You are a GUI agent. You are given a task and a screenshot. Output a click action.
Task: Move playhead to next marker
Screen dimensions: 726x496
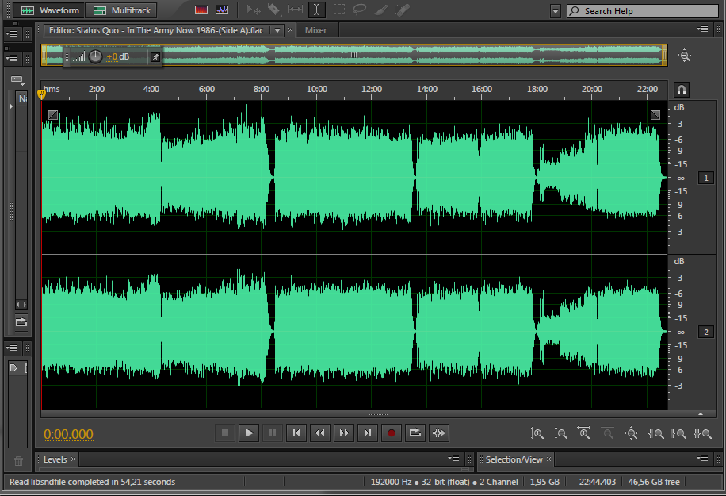tap(368, 433)
